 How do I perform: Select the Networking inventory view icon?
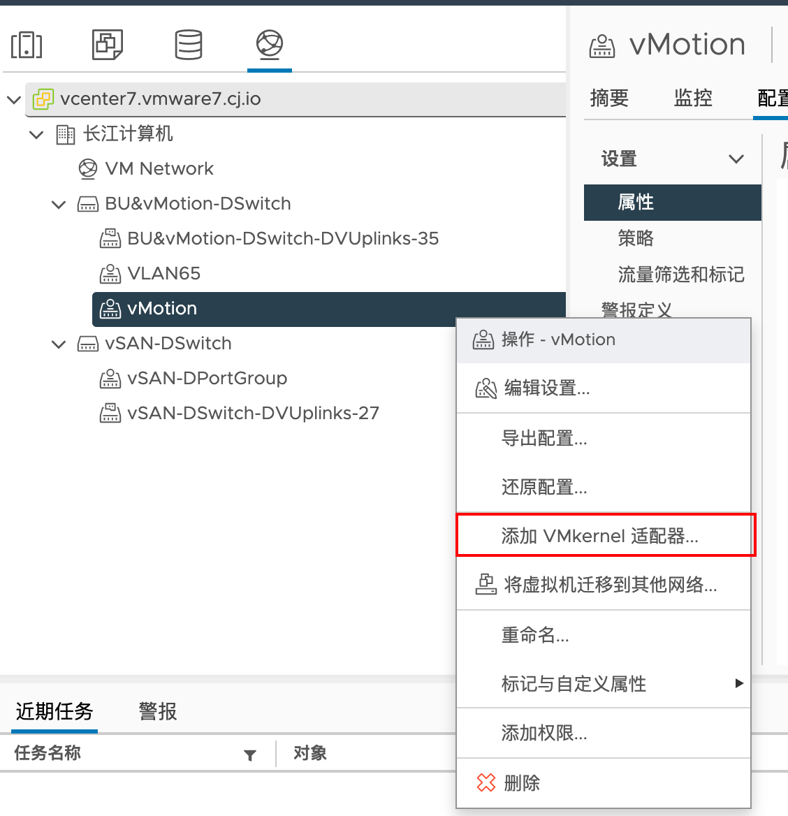pyautogui.click(x=270, y=45)
